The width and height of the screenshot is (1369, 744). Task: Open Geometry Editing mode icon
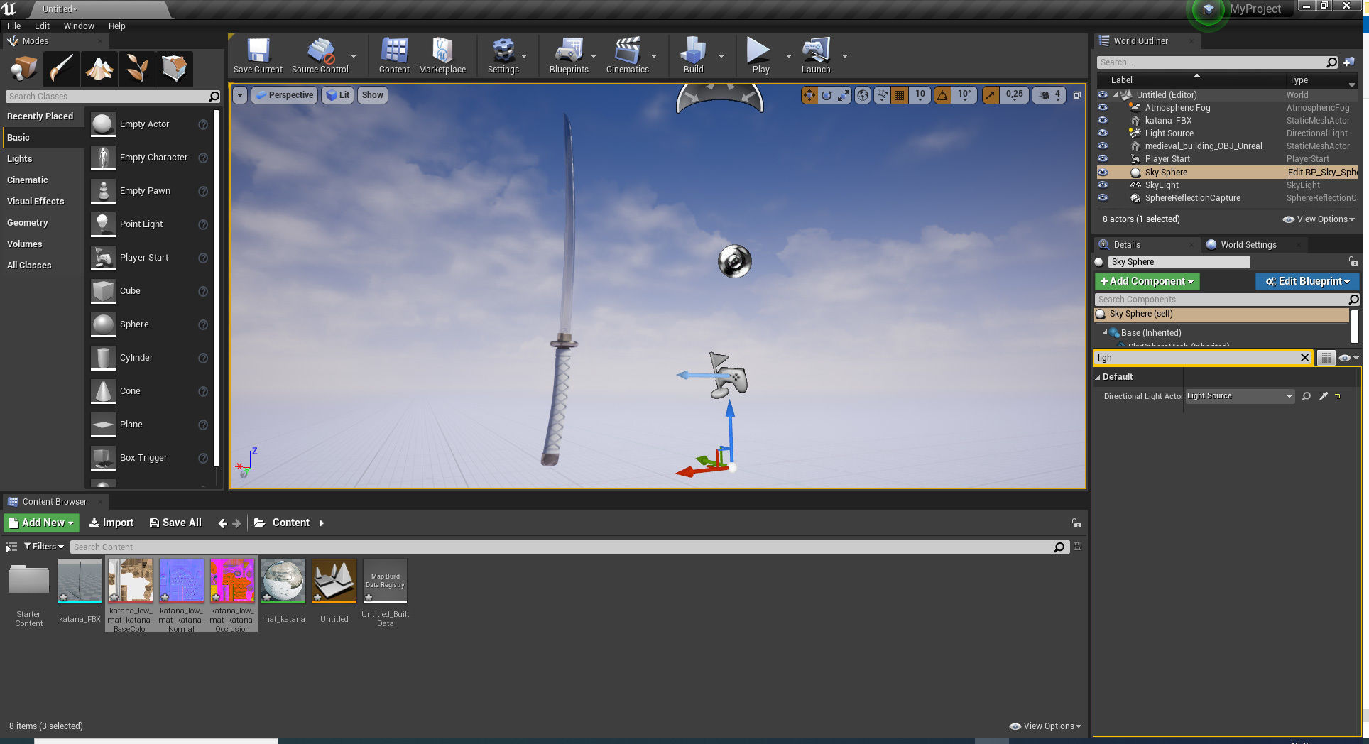point(175,69)
